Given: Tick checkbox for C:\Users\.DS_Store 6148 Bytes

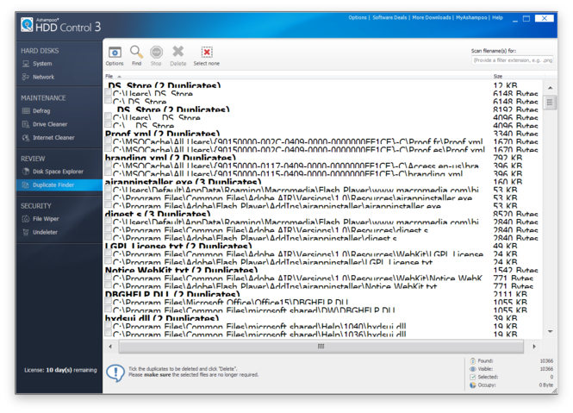Looking at the screenshot, I should [x=109, y=91].
